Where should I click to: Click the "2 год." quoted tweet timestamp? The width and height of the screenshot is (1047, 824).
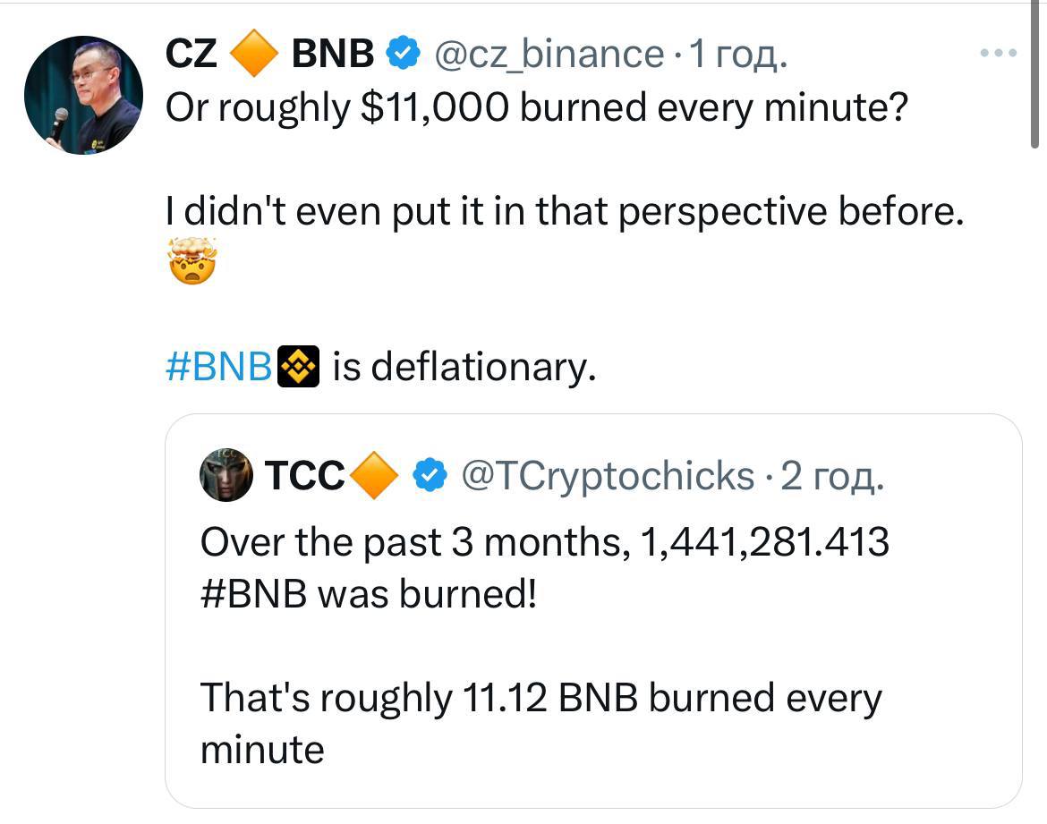tap(832, 476)
